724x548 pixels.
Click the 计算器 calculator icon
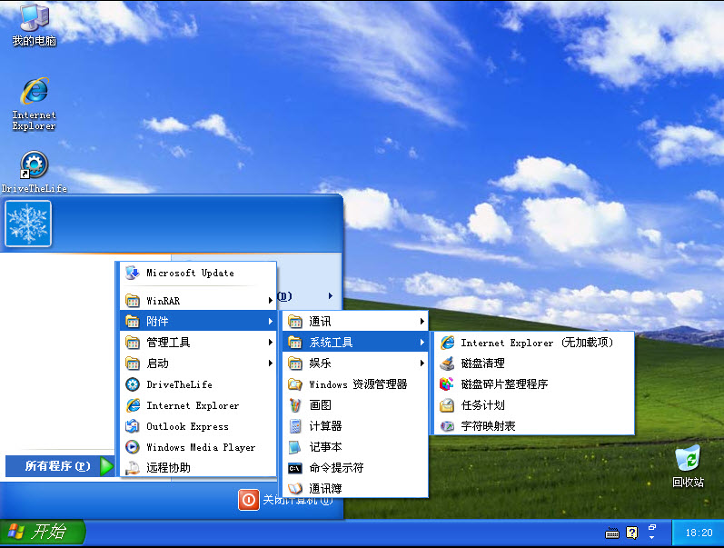295,426
